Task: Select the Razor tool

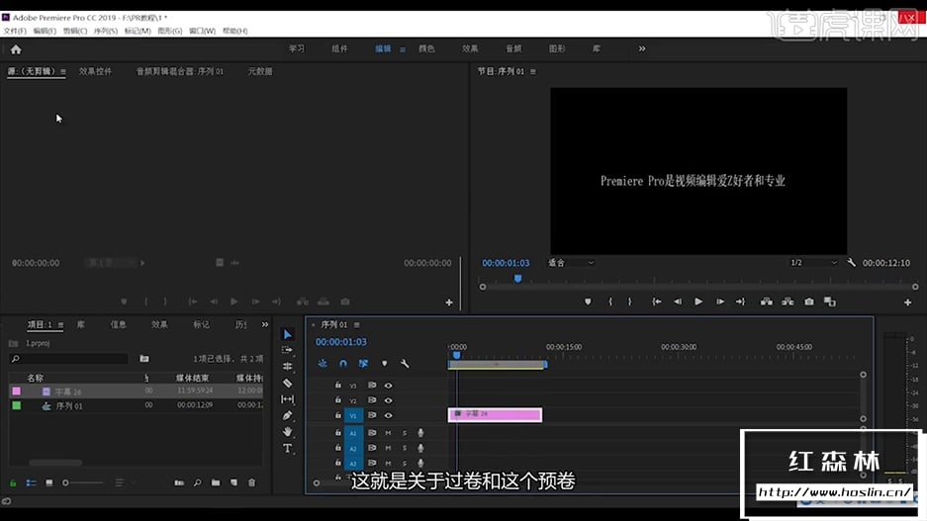Action: (287, 383)
